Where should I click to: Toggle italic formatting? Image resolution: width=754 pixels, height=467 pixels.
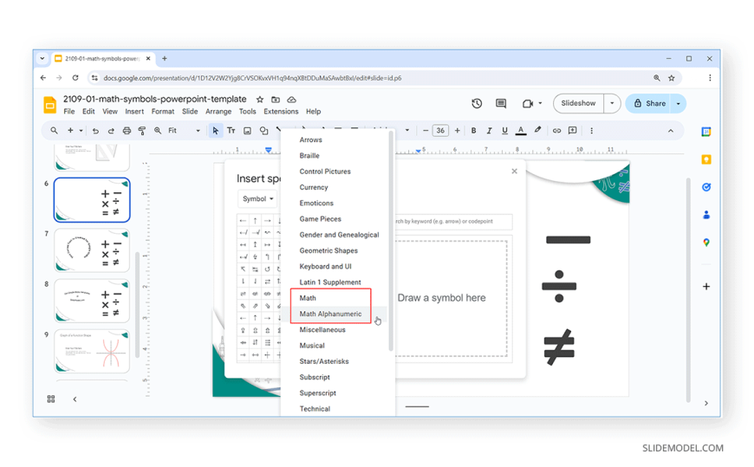pos(489,130)
